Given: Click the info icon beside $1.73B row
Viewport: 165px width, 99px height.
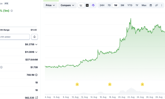Looking at the screenshot, I should 1,67.
